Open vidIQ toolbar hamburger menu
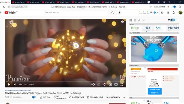184x104 pixels. click(x=158, y=12)
